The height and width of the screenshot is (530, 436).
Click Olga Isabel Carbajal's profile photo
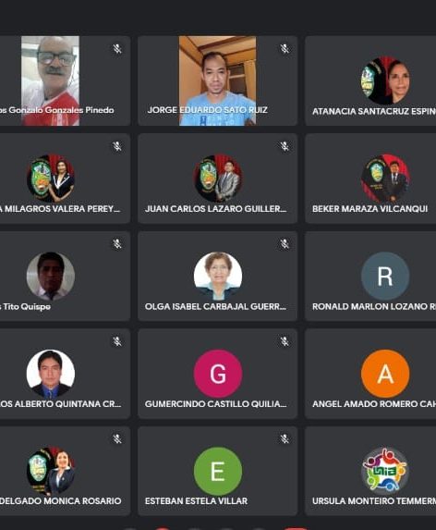218,276
